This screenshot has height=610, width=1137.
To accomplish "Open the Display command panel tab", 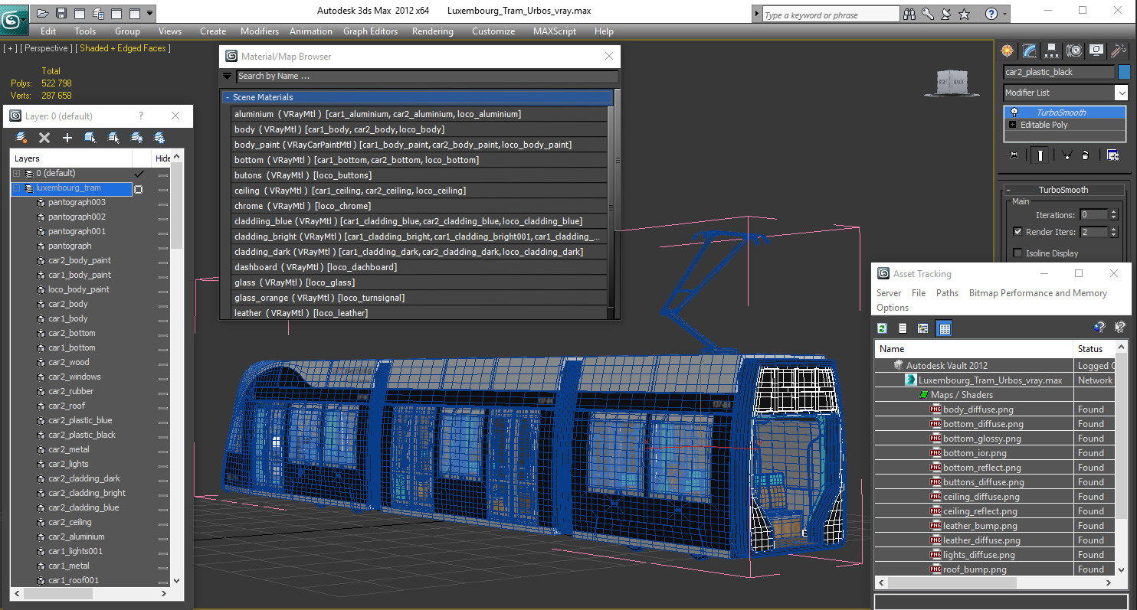I will coord(1096,51).
